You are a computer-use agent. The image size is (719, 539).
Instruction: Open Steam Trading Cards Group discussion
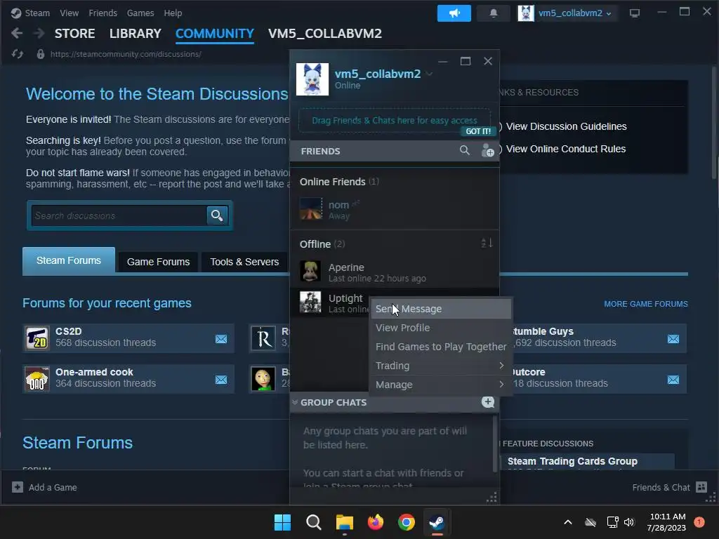(x=572, y=461)
